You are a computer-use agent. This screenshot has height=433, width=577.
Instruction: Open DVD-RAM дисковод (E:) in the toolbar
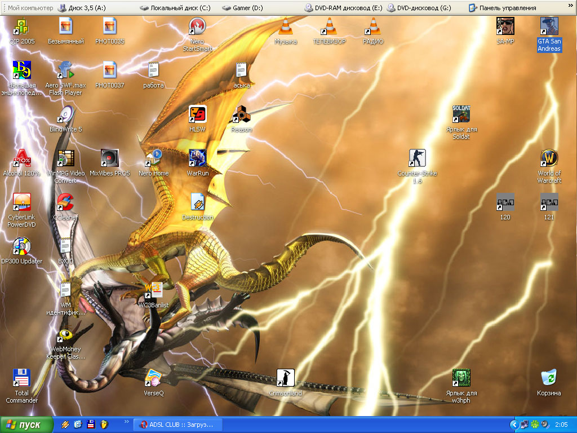point(343,8)
